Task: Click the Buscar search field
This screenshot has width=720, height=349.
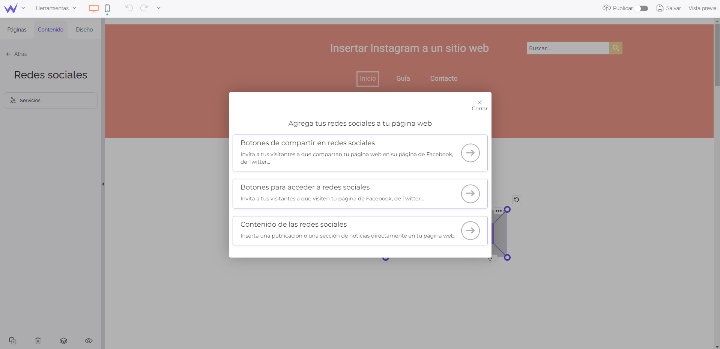Action: pos(568,48)
